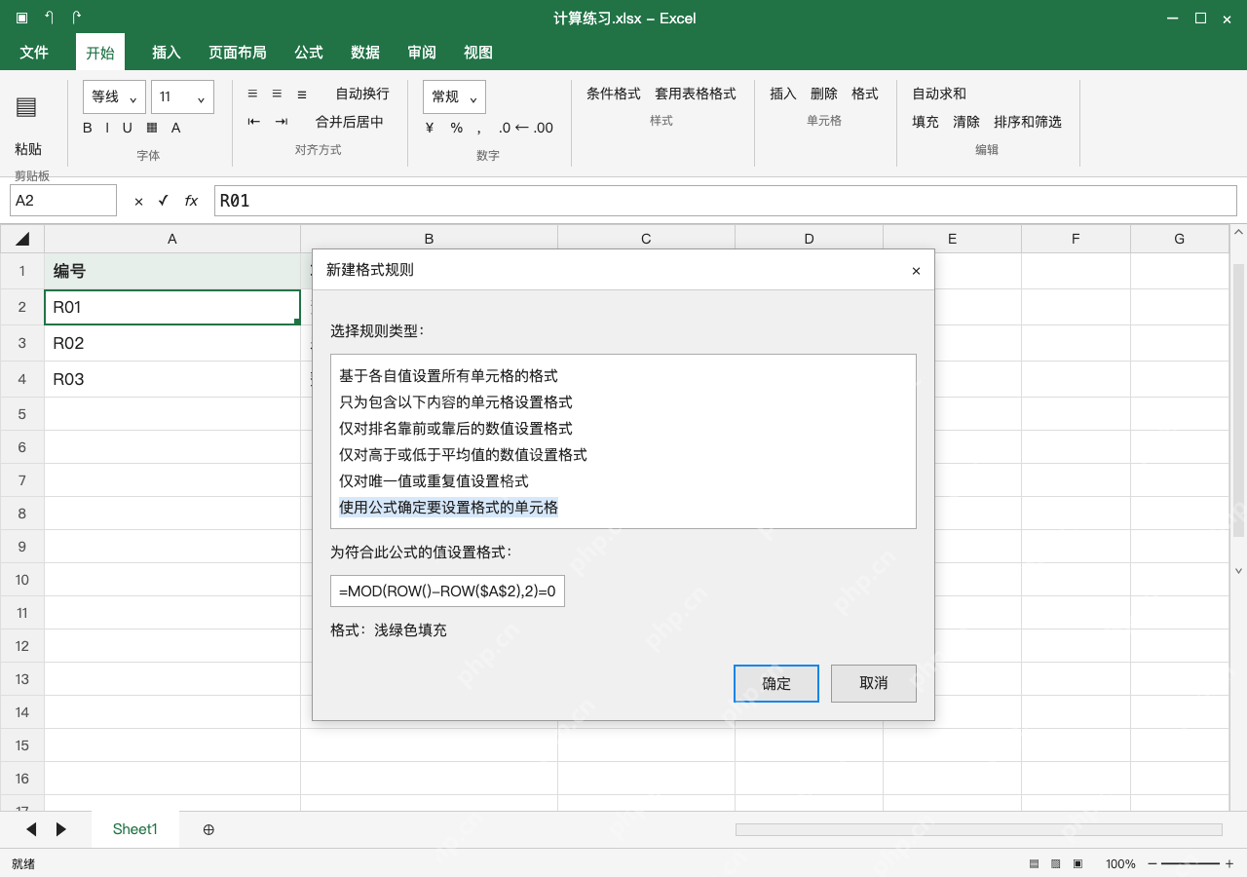Open the cell borders icon
This screenshot has width=1247, height=877.
152,128
